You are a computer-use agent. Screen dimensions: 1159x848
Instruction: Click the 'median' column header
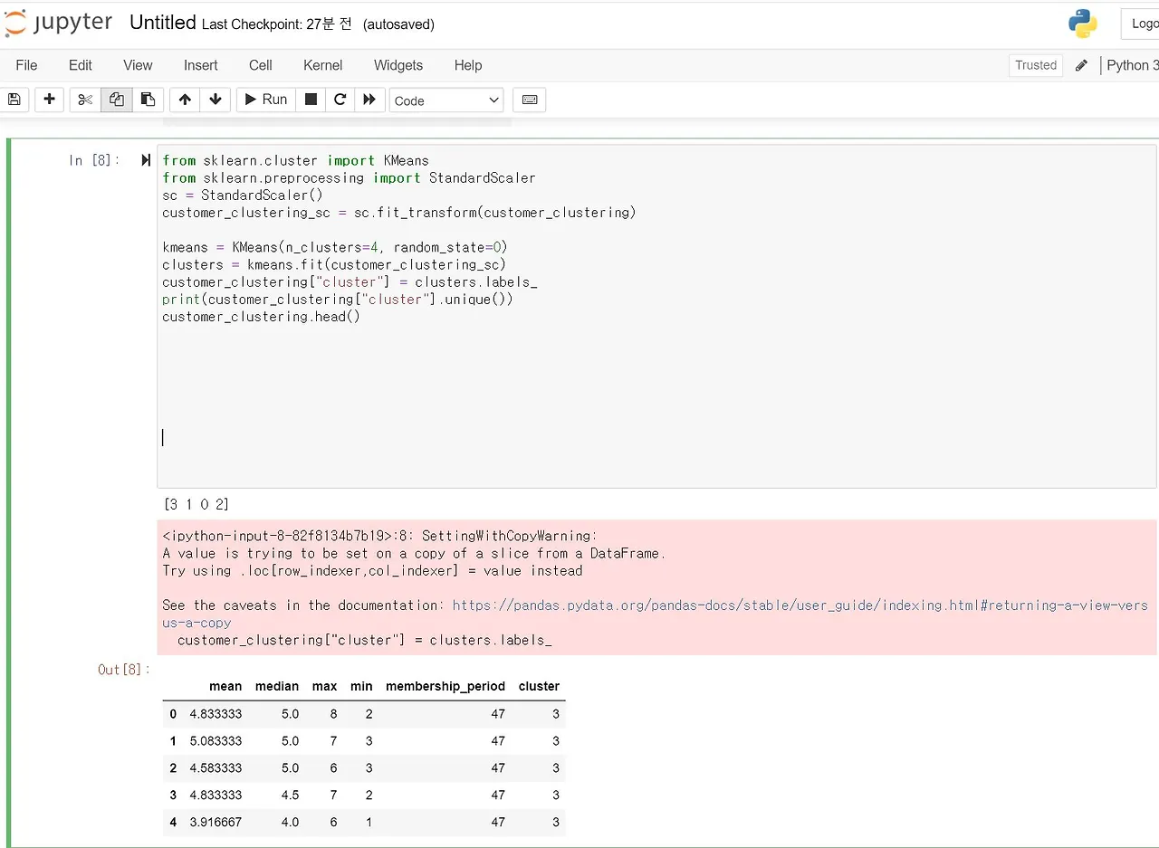point(277,686)
